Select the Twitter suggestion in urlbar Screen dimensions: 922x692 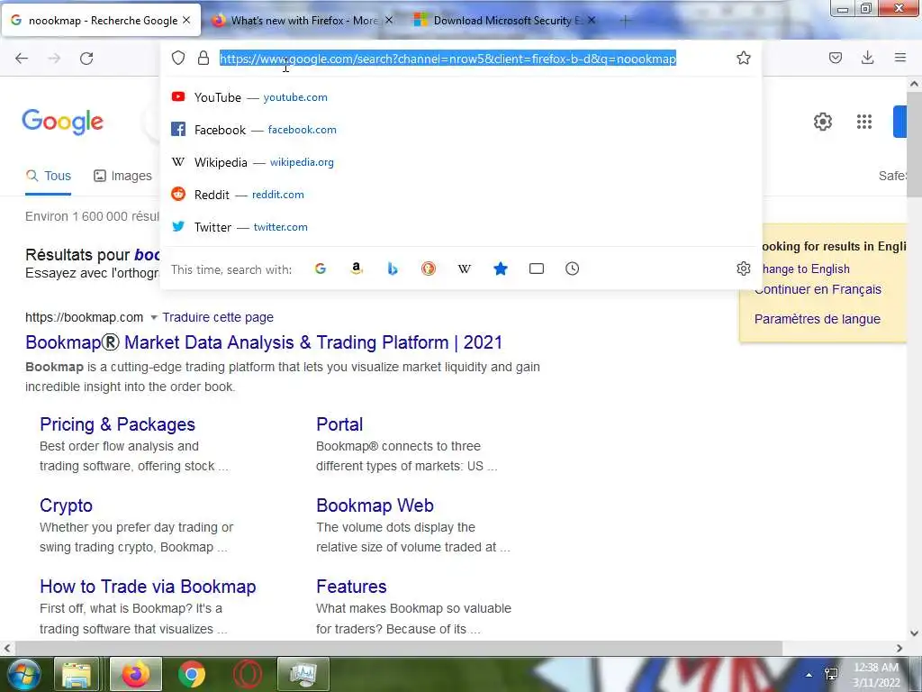click(460, 226)
